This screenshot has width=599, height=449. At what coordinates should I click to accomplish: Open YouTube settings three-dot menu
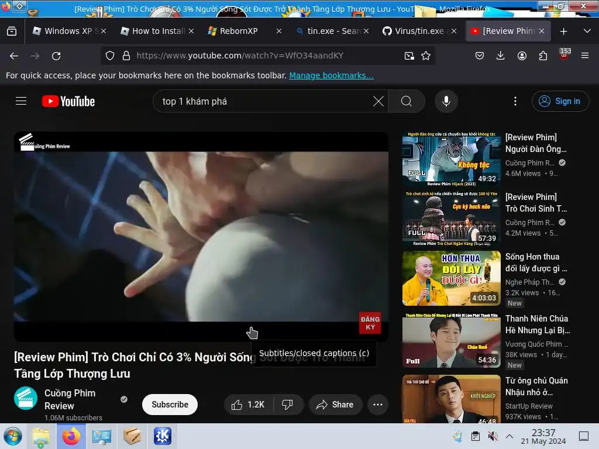515,101
